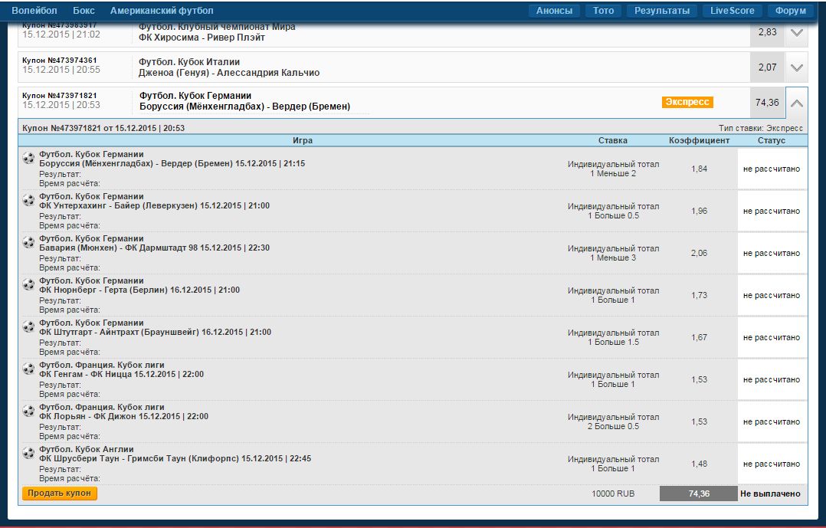Click coefficient 1,96 in the table
Image resolution: width=826 pixels, height=528 pixels.
click(699, 211)
